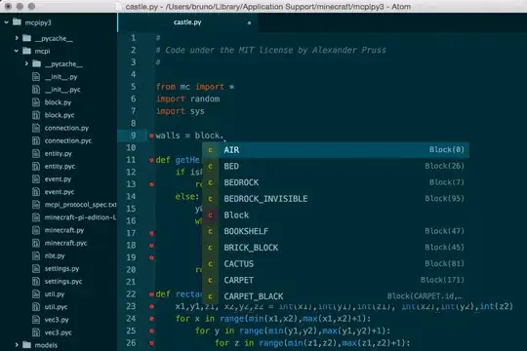The width and height of the screenshot is (527, 351).
Task: Click the mcpi folder icon
Action: click(27, 51)
